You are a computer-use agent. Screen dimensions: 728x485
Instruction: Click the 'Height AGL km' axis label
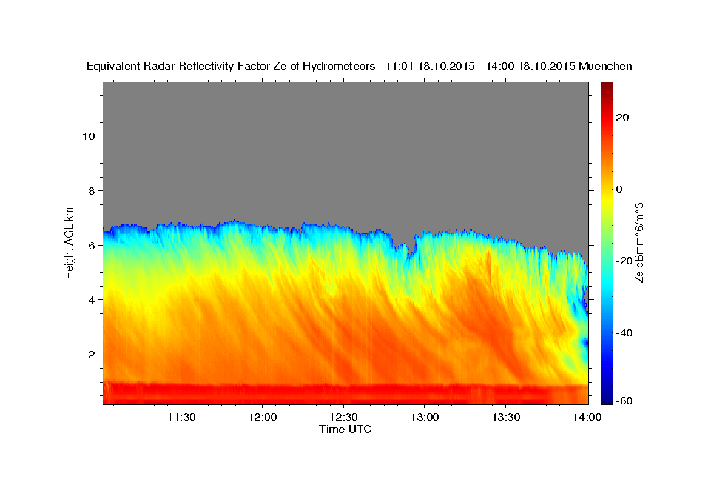pos(70,242)
